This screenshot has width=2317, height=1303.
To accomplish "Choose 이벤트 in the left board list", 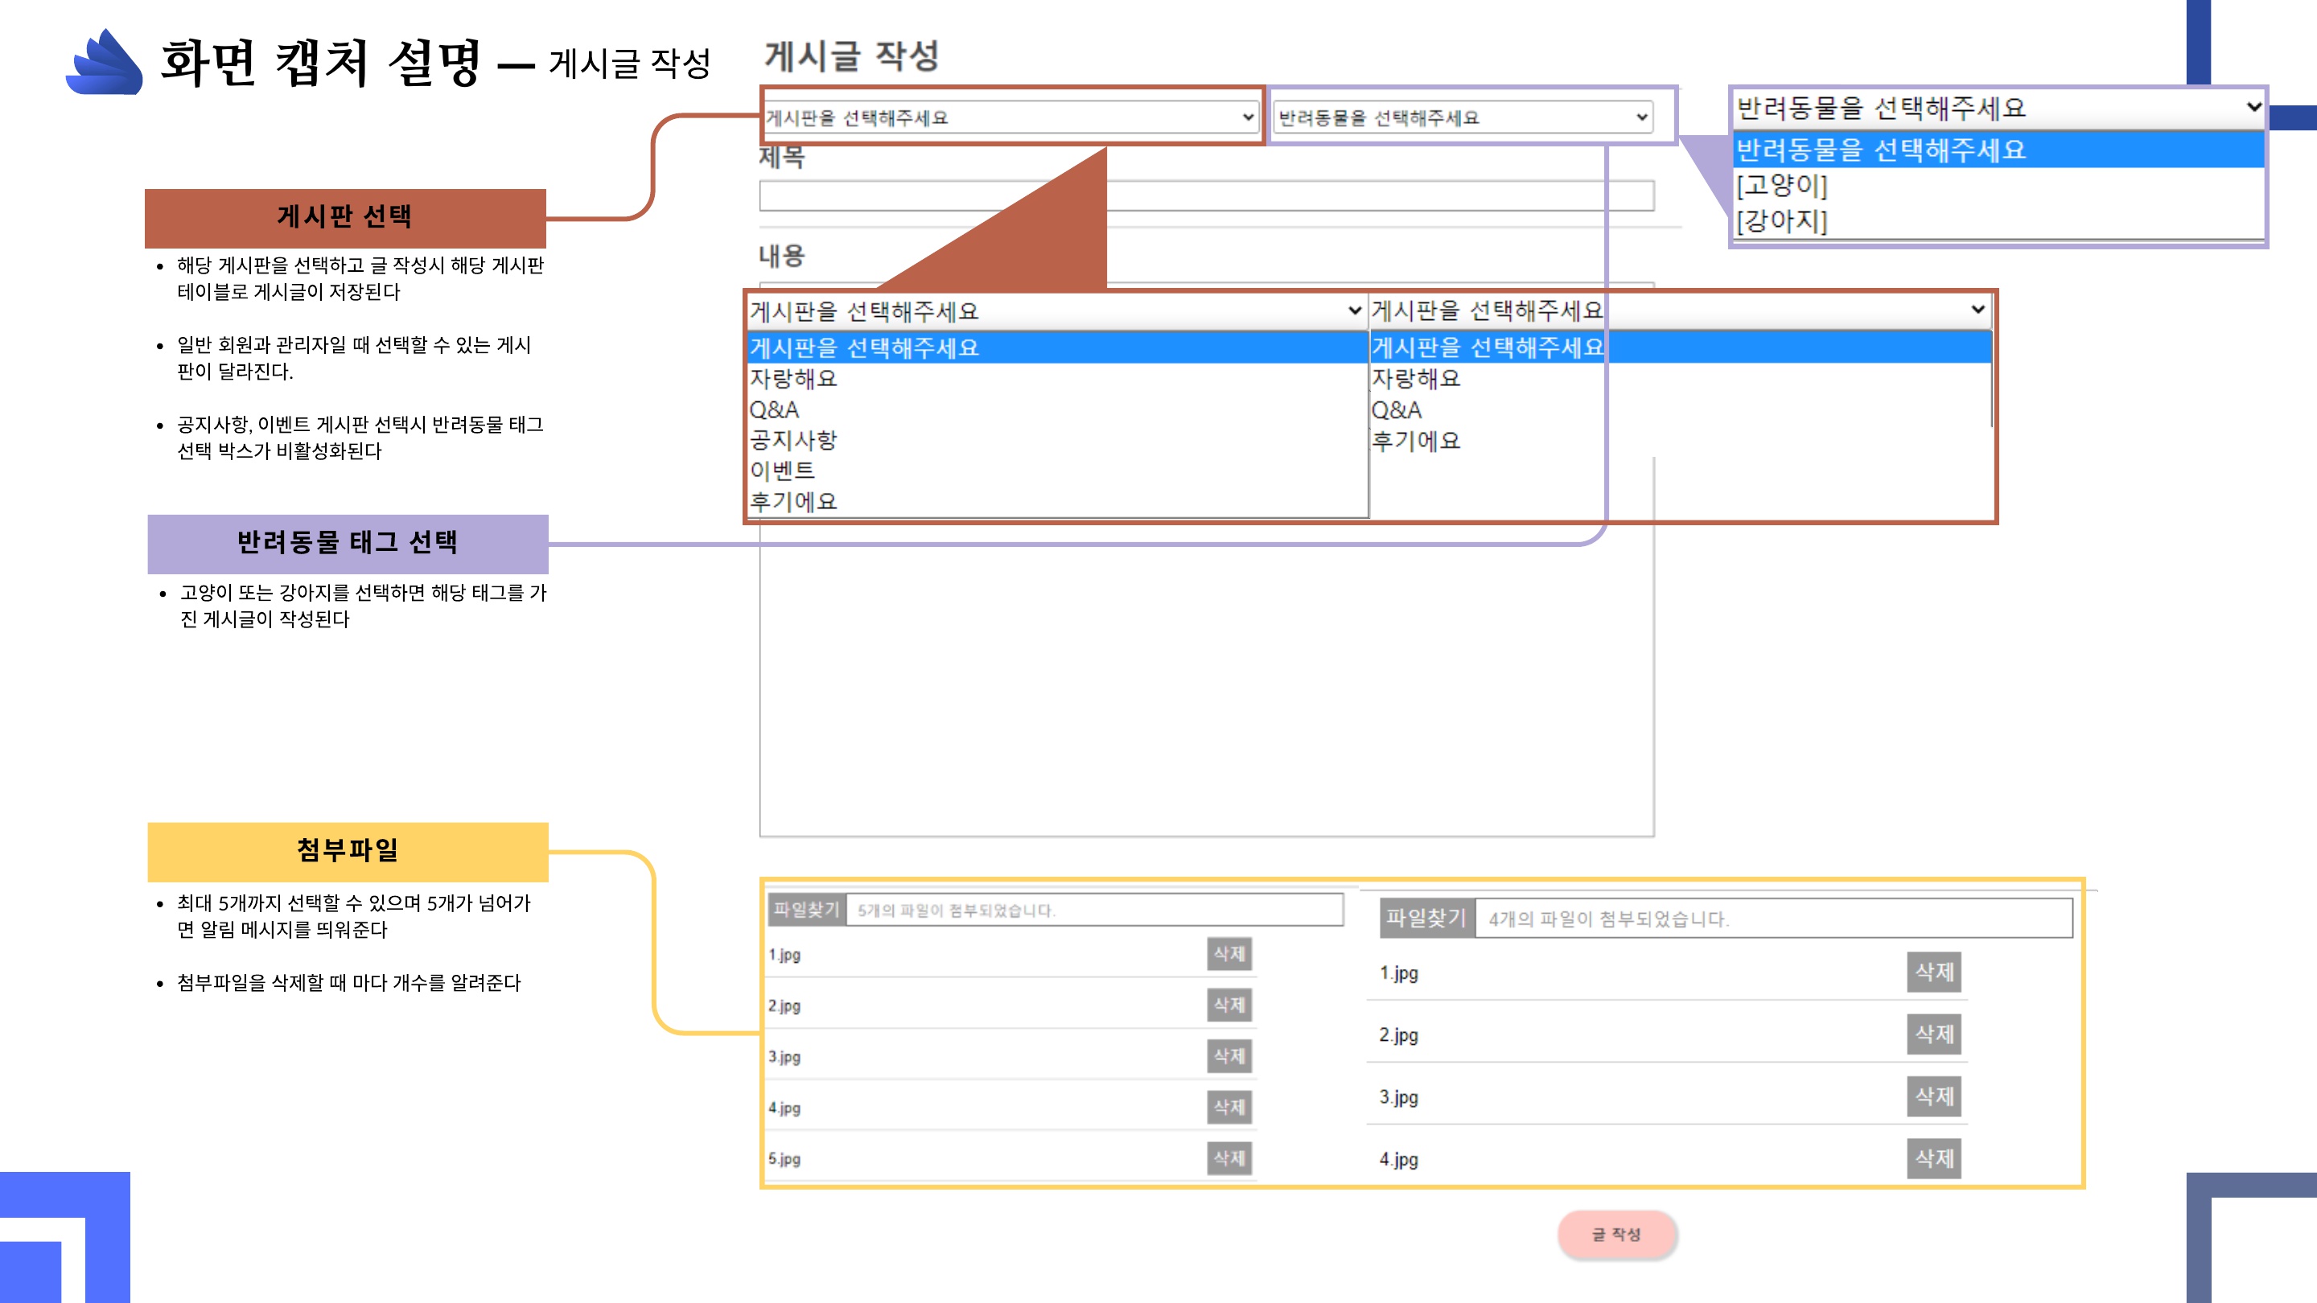I will coord(782,471).
